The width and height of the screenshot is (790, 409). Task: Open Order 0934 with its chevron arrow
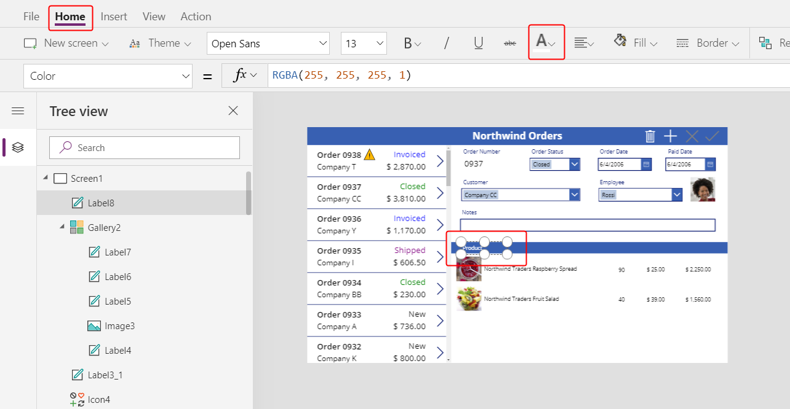point(439,289)
